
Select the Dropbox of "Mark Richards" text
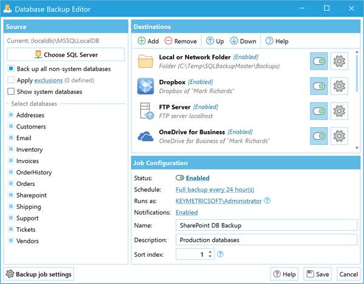coord(197,91)
